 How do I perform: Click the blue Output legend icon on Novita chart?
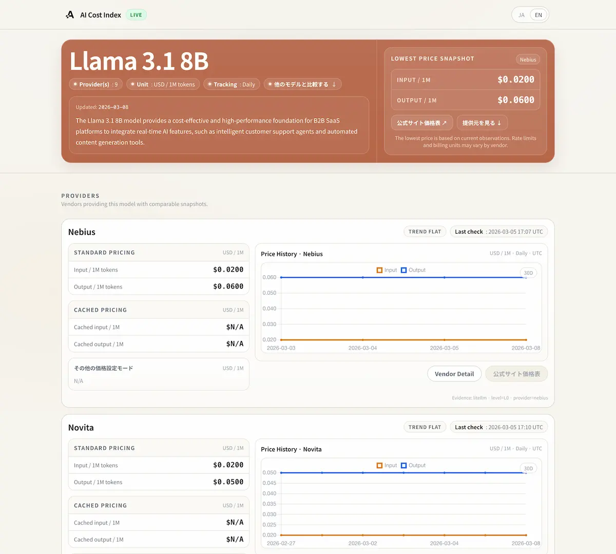404,465
